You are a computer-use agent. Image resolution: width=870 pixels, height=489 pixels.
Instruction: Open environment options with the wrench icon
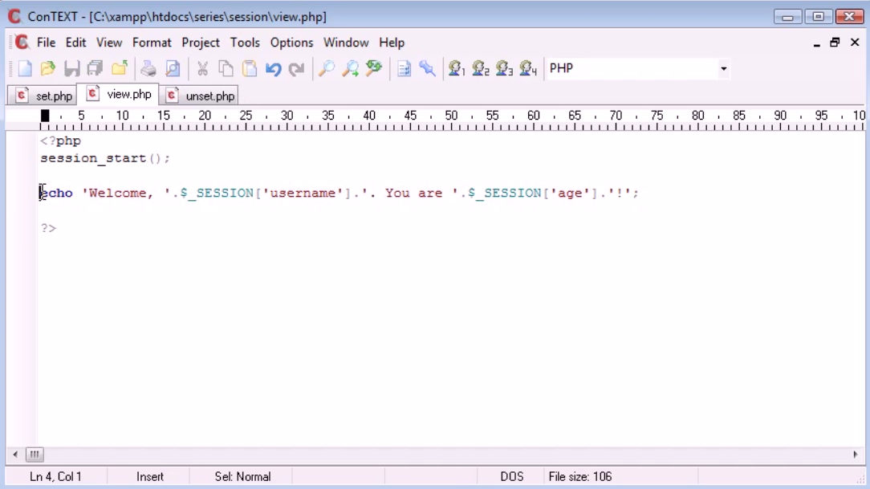coord(428,68)
